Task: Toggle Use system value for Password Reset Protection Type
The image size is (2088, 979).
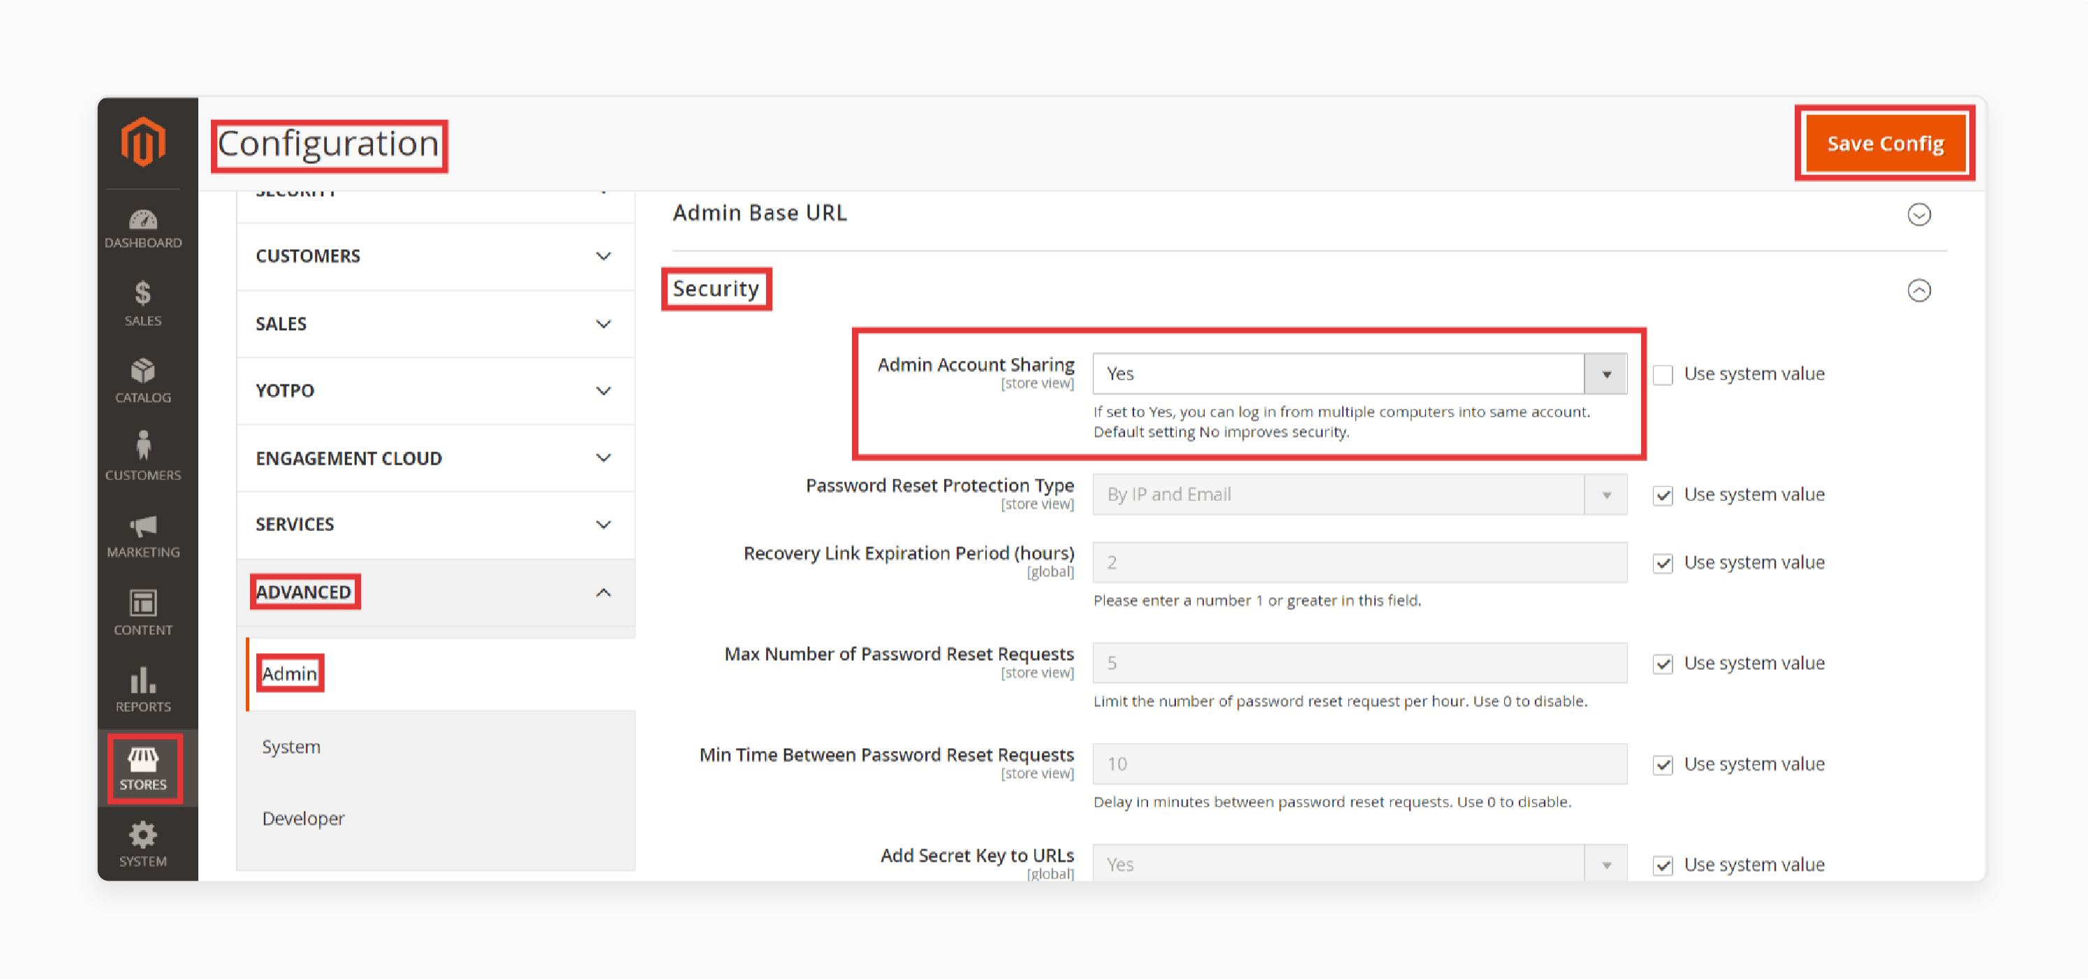Action: (1663, 495)
